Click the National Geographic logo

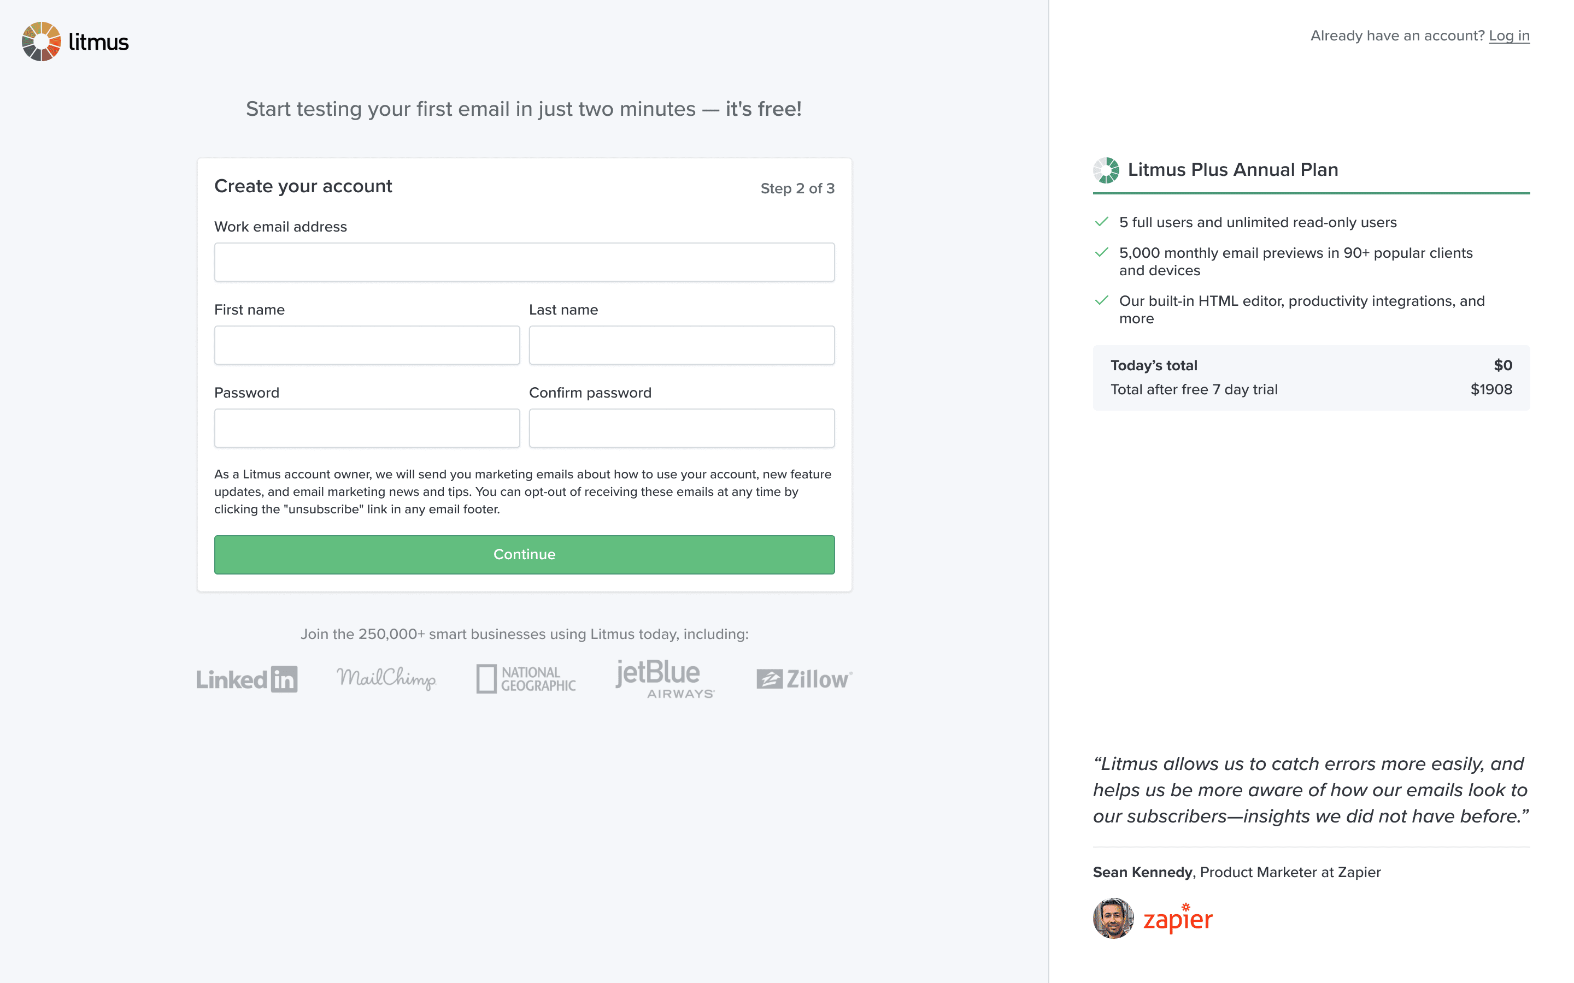526,679
